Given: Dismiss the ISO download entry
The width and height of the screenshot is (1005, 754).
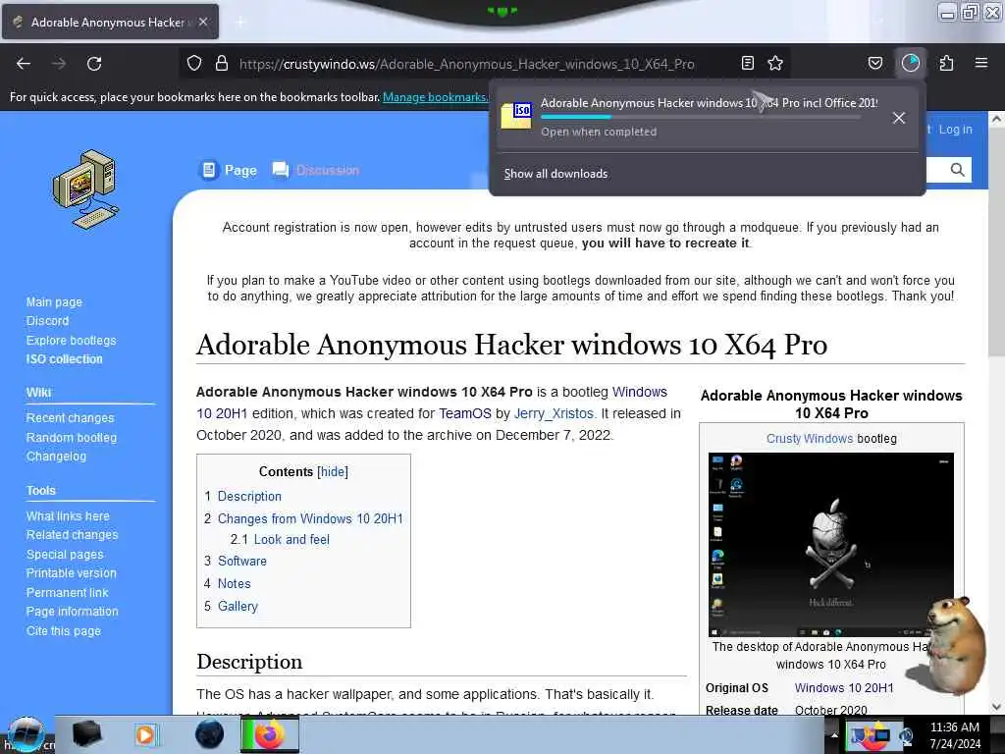Looking at the screenshot, I should (x=899, y=118).
